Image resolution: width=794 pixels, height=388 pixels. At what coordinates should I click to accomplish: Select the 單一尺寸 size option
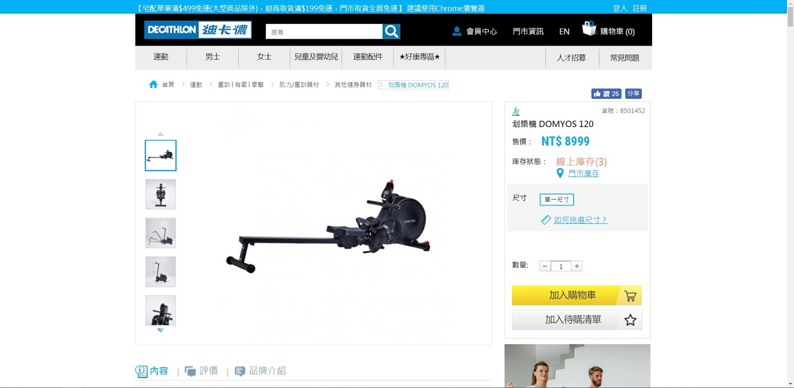pos(557,199)
